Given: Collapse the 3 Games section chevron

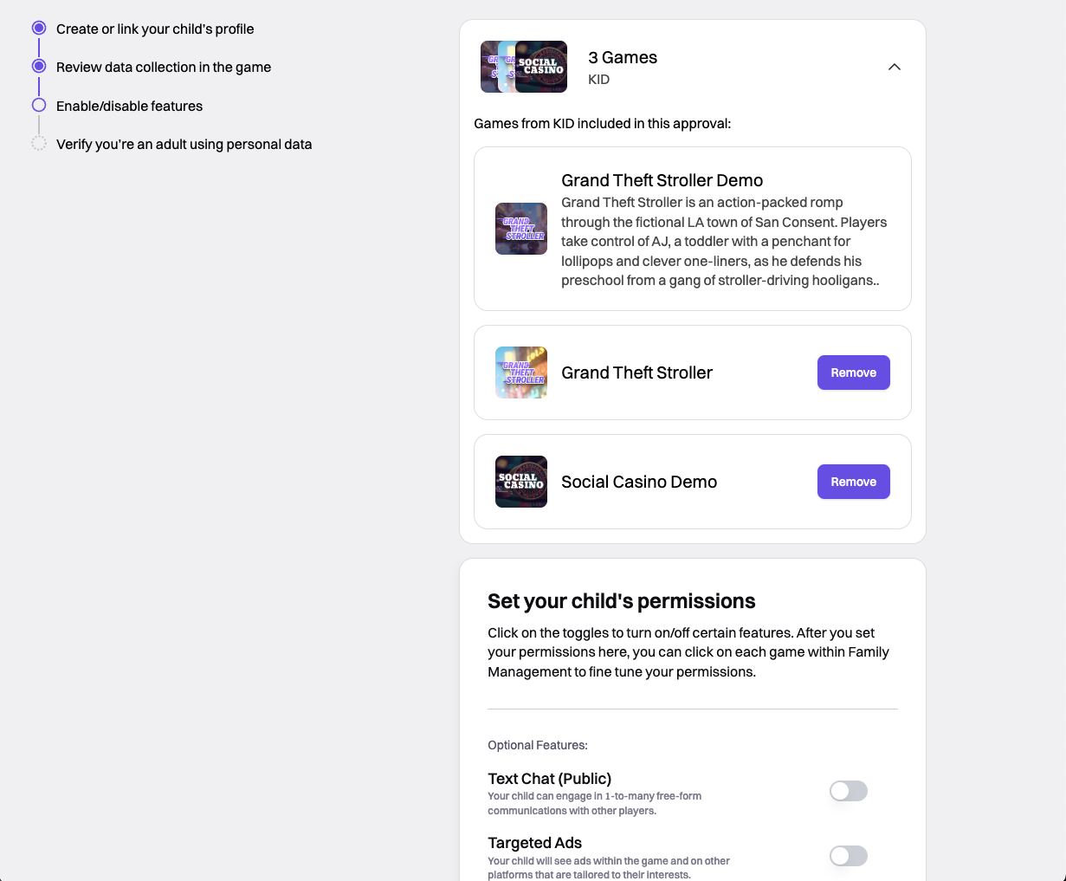Looking at the screenshot, I should pos(895,67).
